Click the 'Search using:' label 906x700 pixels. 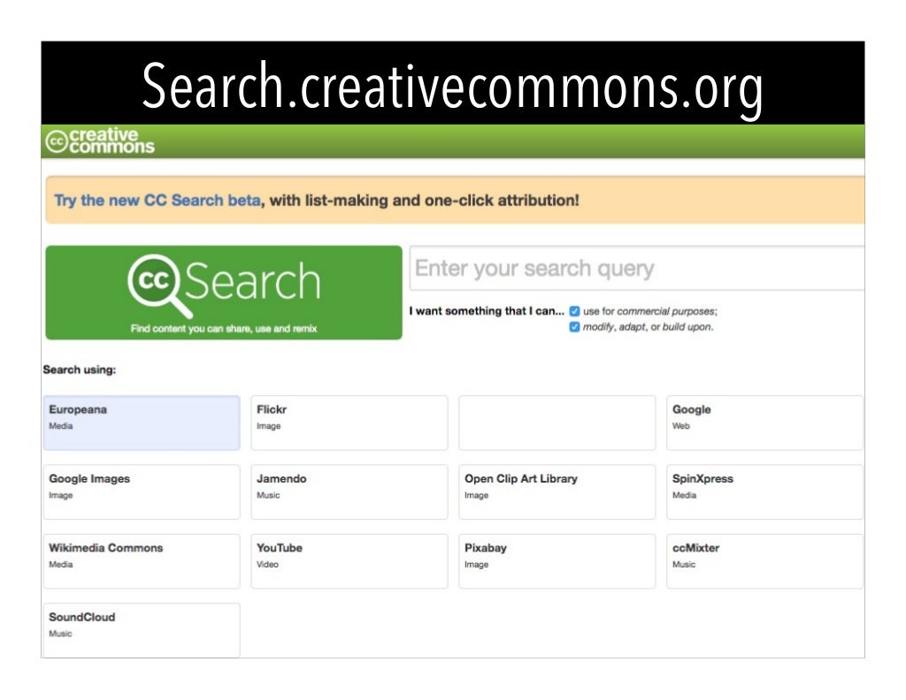pos(79,370)
